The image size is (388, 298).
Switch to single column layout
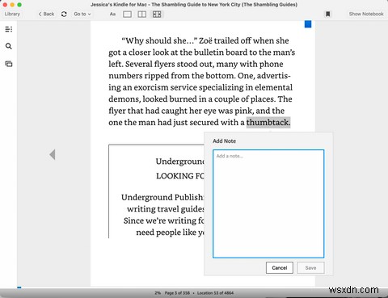point(127,15)
